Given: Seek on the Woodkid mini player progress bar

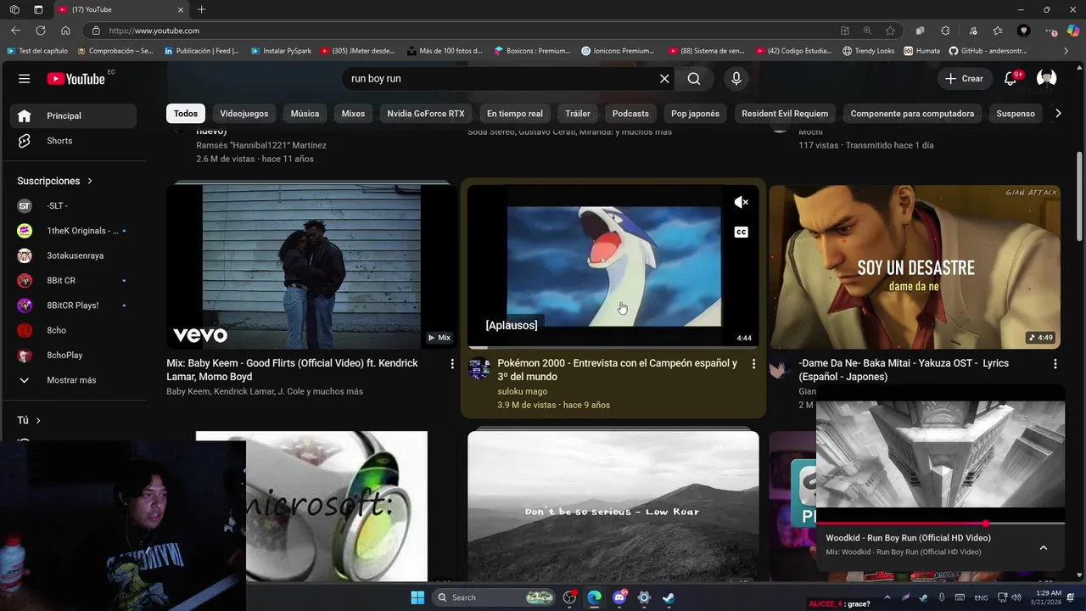Looking at the screenshot, I should [940, 524].
